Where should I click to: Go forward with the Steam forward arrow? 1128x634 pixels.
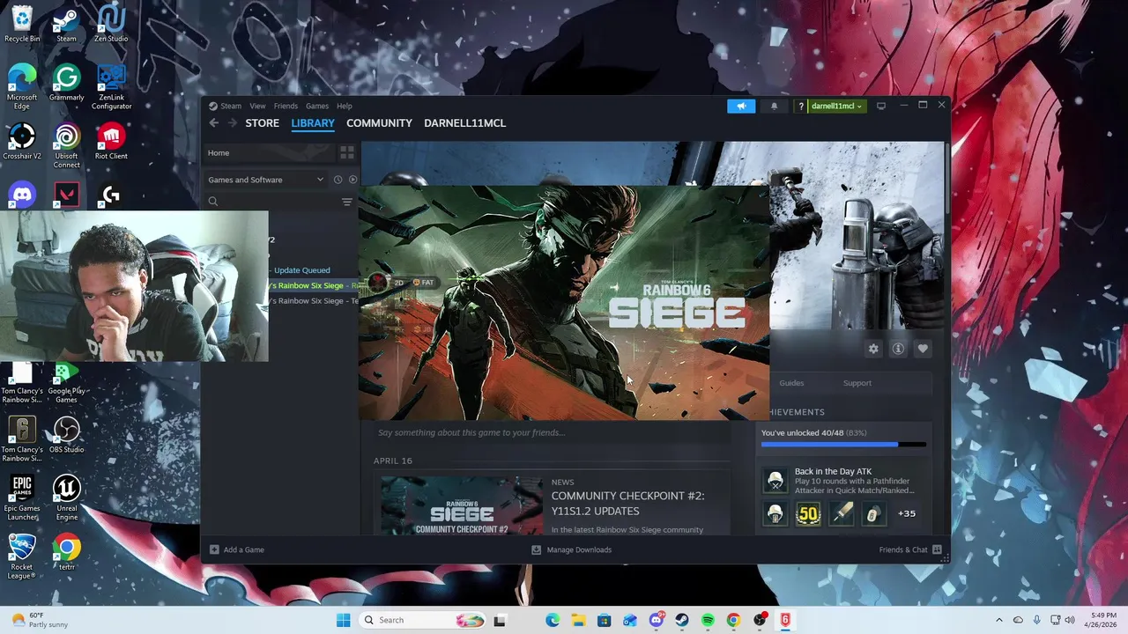tap(233, 123)
